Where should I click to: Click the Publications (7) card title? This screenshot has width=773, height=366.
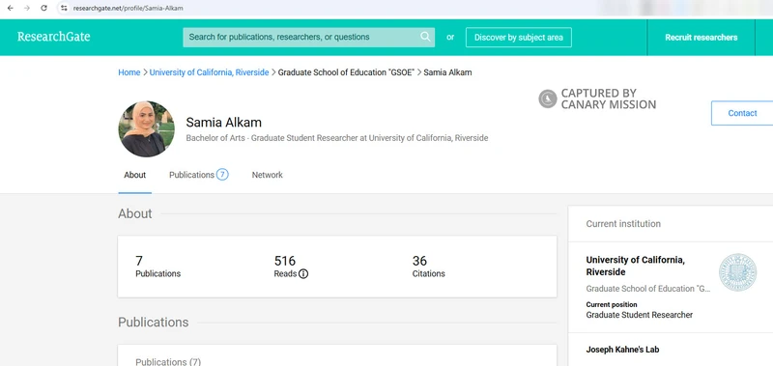[168, 361]
